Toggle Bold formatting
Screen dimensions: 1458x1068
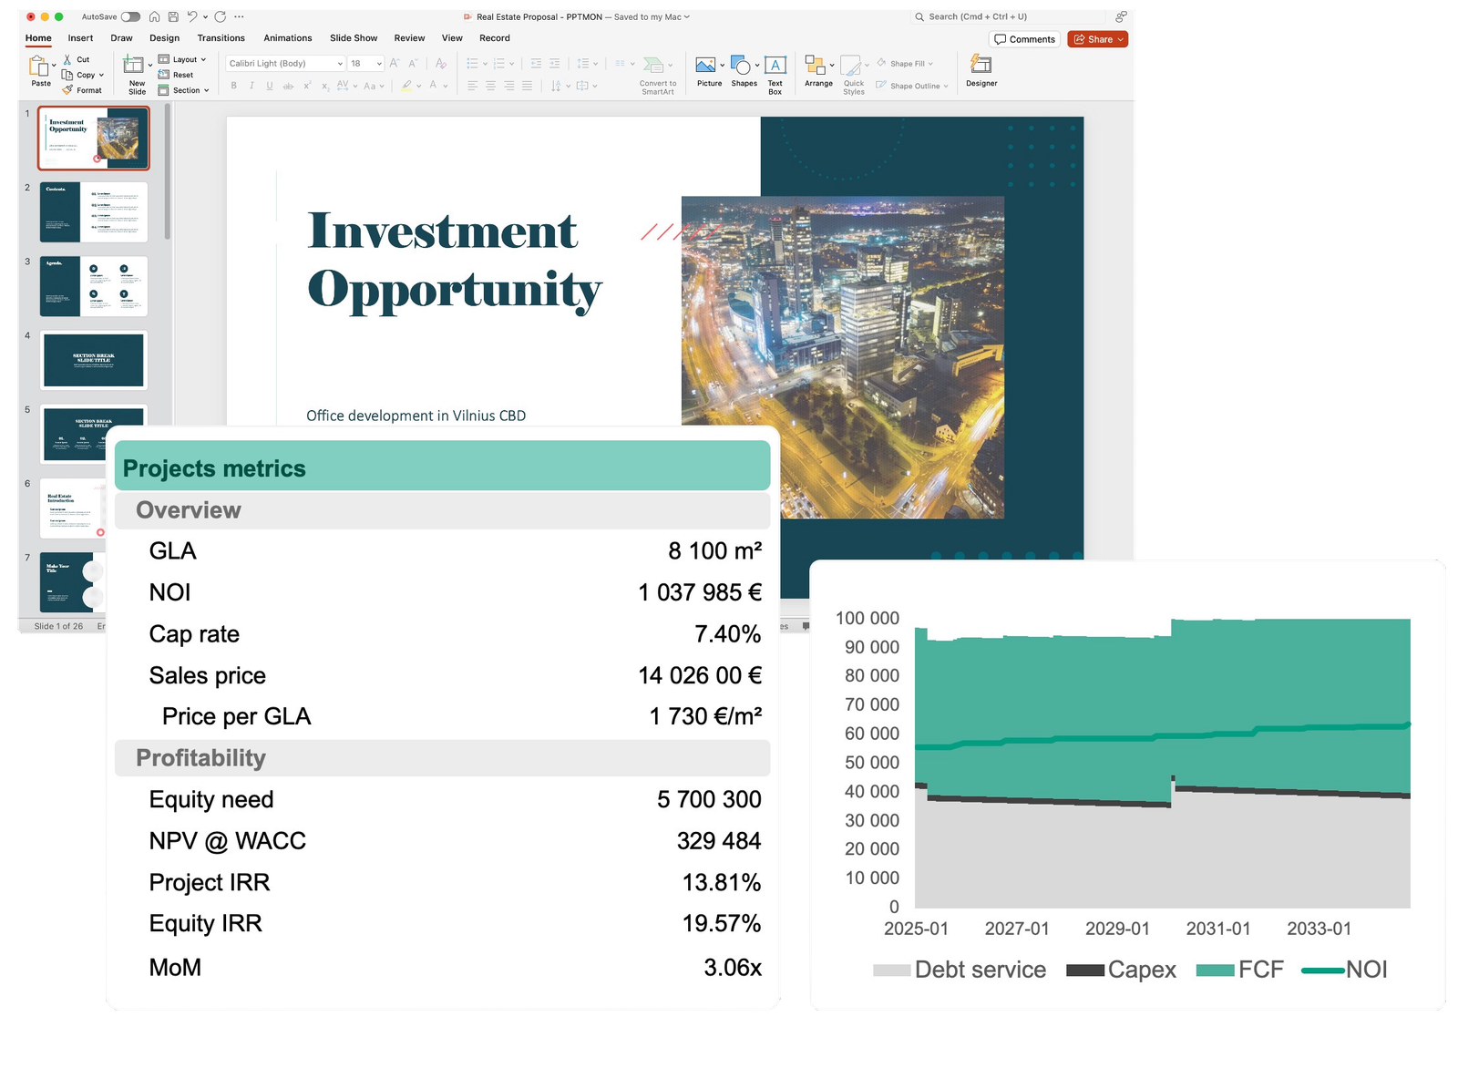point(234,86)
